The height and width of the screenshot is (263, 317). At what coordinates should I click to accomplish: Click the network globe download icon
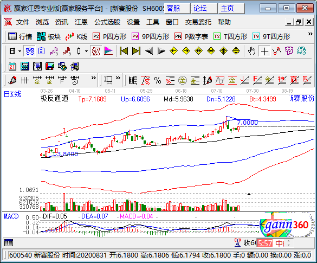coord(62,66)
